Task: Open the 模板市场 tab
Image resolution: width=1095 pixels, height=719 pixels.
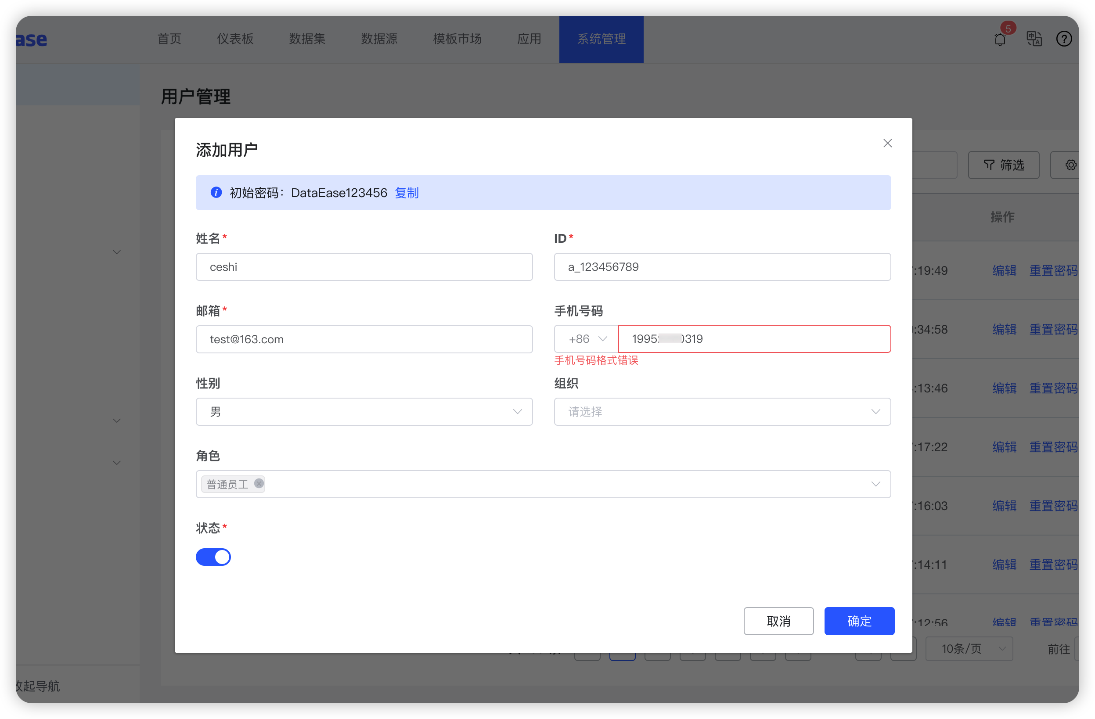Action: [457, 39]
